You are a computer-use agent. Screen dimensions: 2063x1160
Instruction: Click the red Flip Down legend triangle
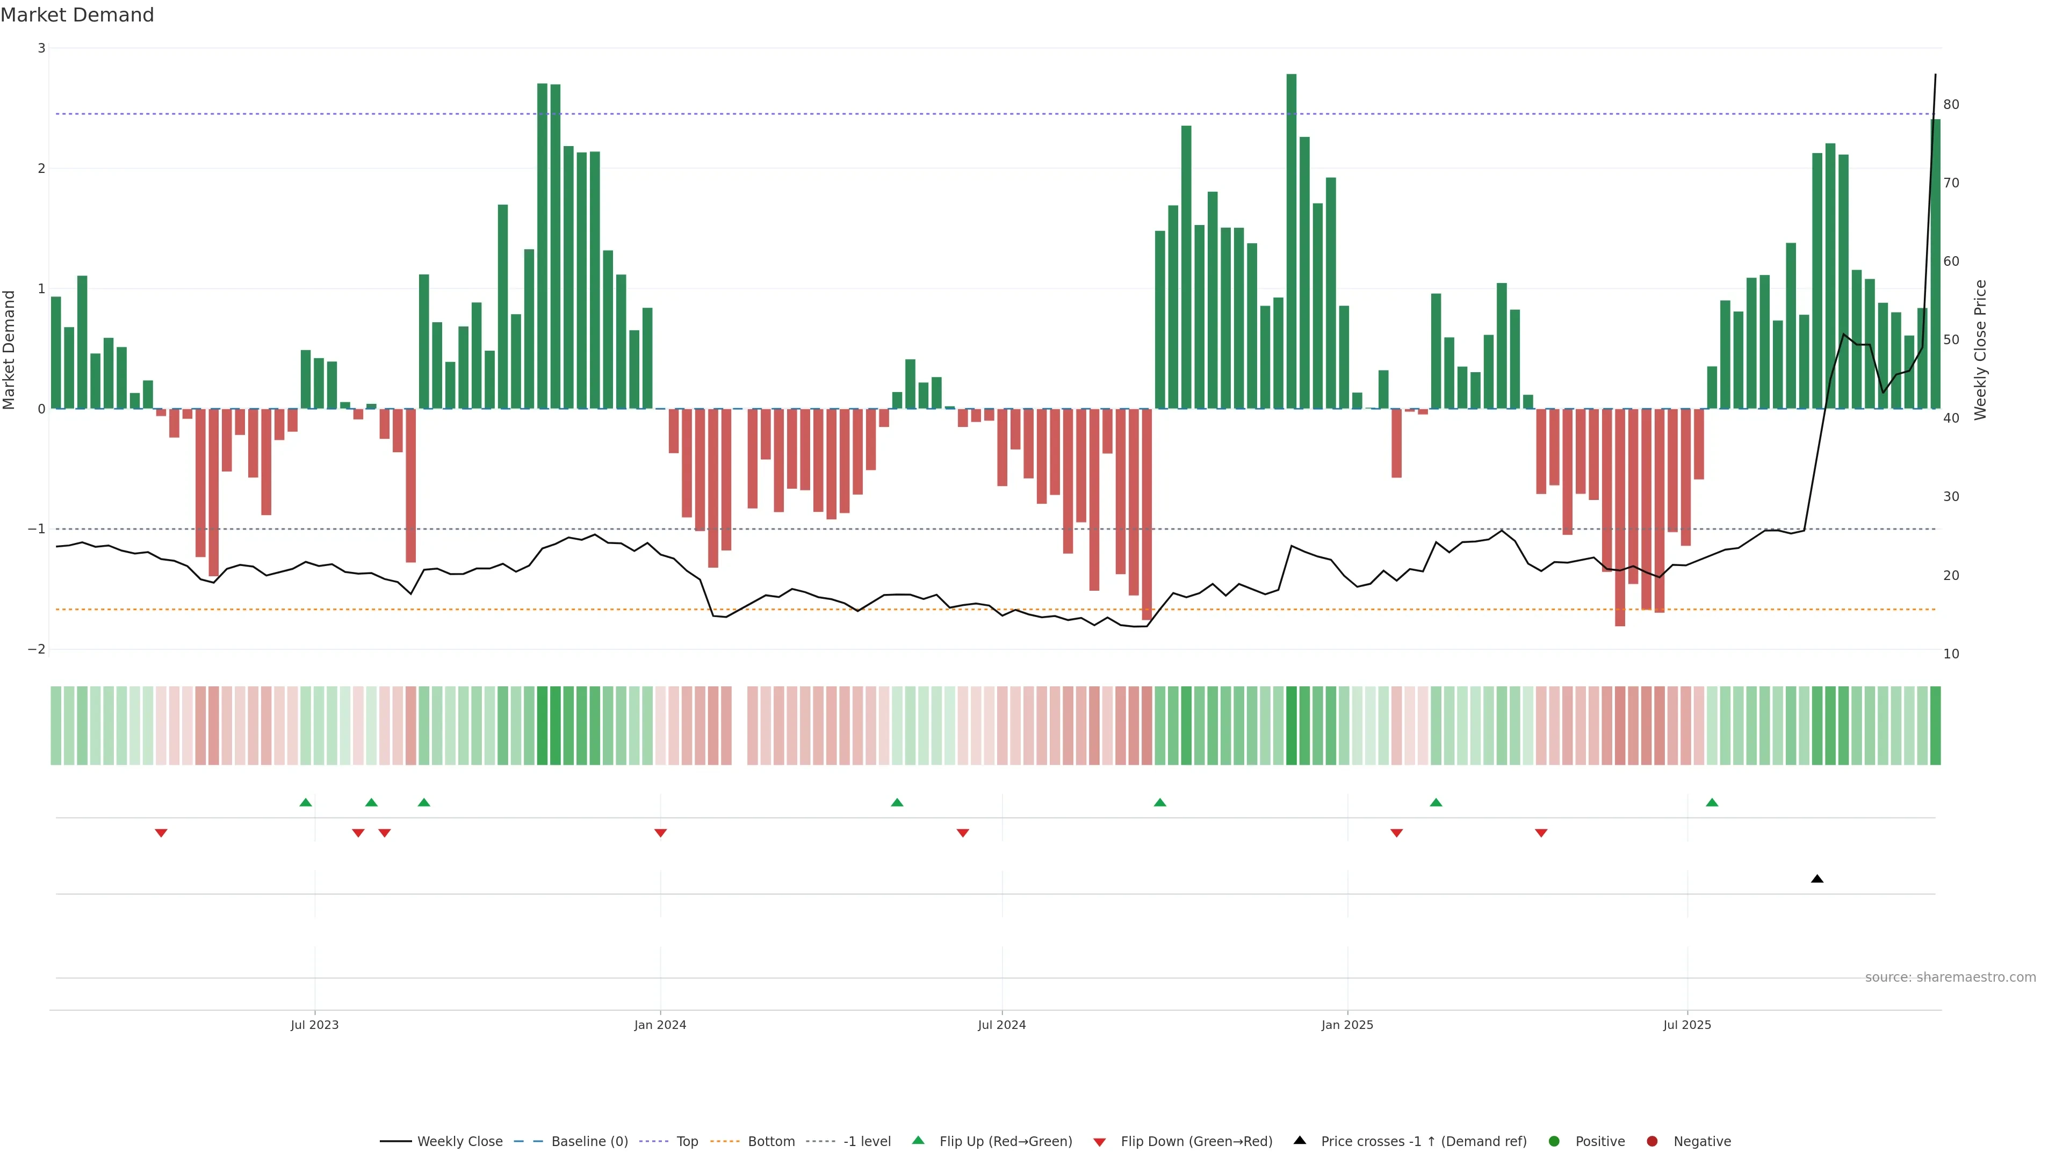1100,1142
